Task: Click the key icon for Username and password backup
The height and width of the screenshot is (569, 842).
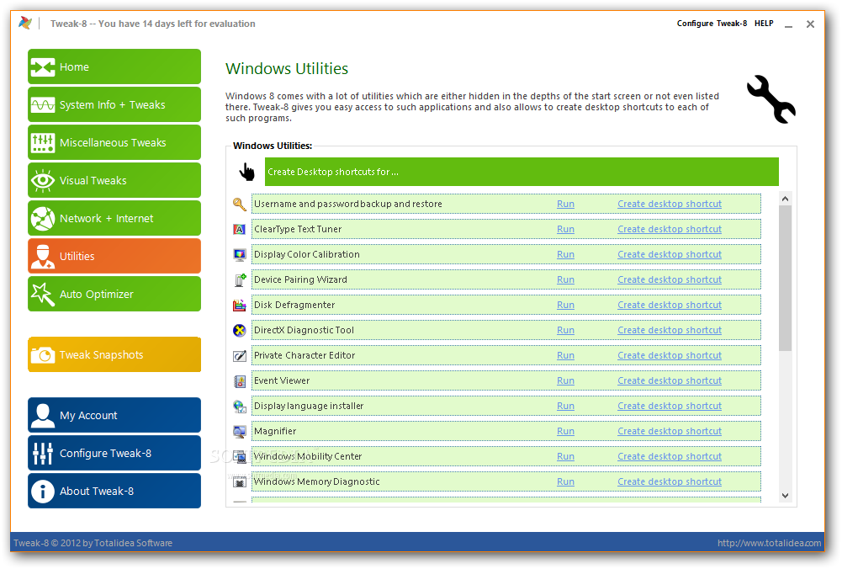Action: click(240, 205)
